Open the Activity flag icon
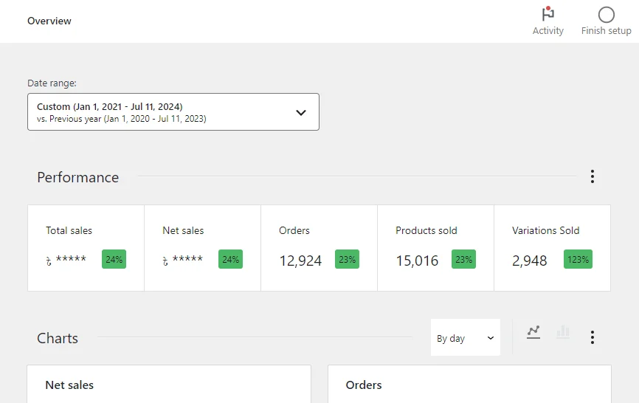 [x=548, y=15]
